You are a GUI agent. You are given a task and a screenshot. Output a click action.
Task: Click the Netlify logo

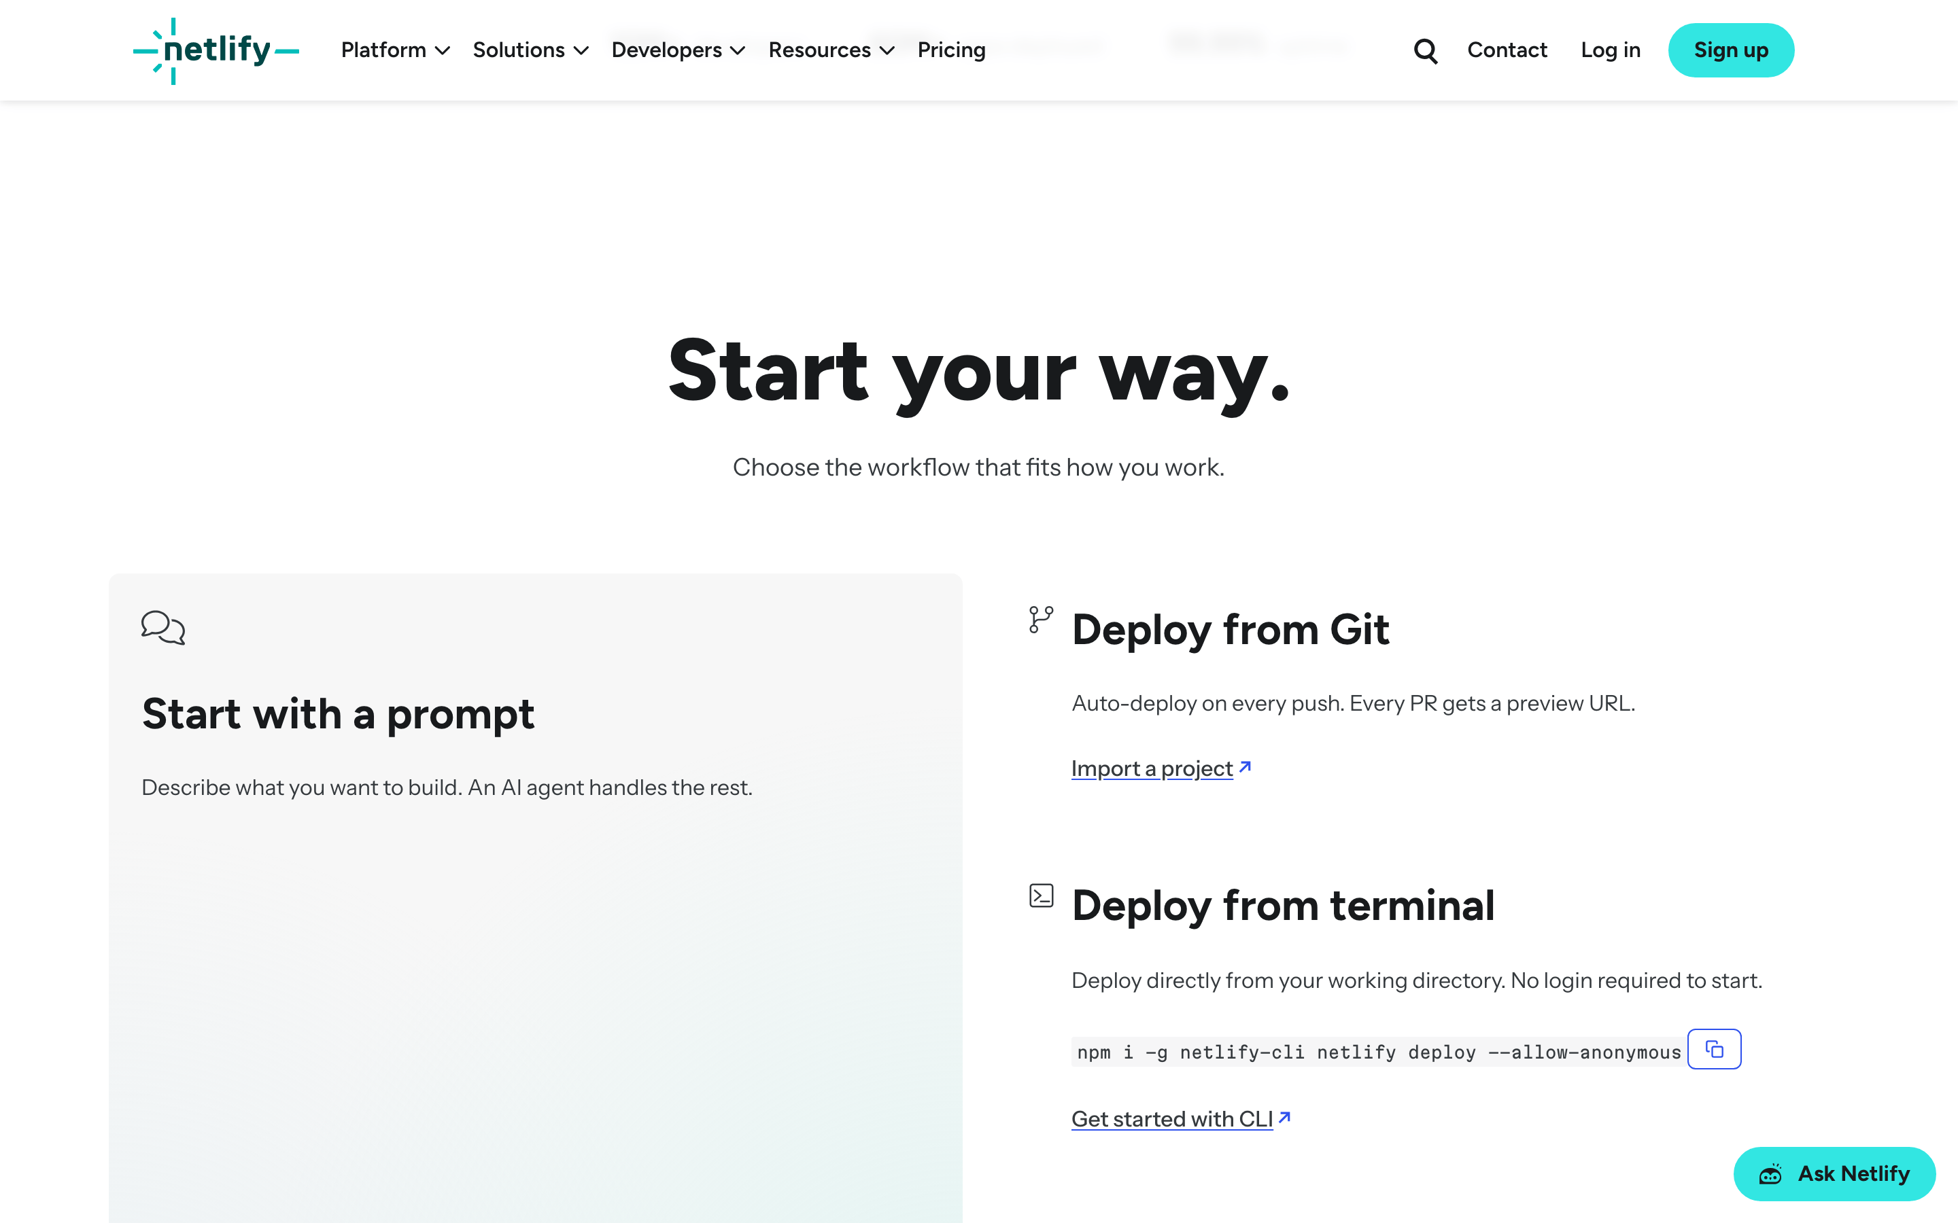point(216,50)
